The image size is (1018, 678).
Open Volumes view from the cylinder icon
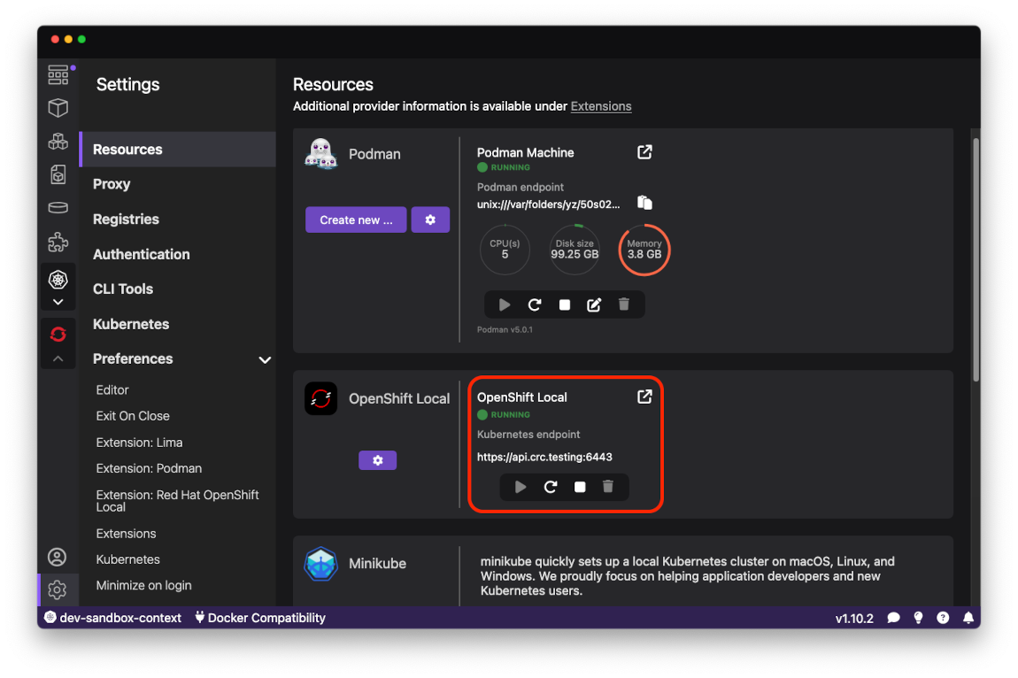(58, 208)
